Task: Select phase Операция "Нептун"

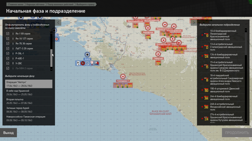Action: click(x=29, y=84)
